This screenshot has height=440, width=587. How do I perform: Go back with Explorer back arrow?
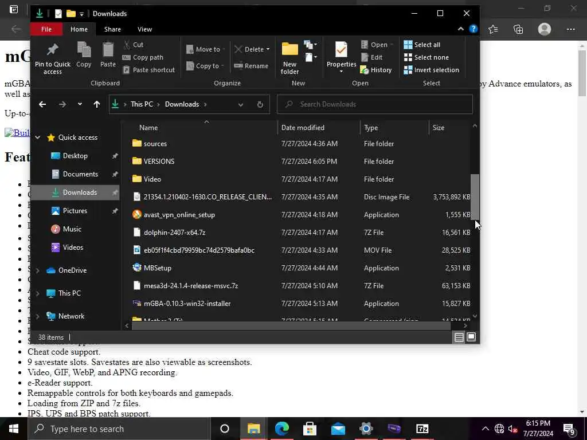tap(42, 104)
